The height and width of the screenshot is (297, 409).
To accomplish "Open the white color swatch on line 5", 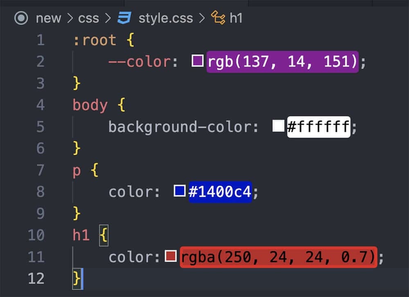I will pos(279,126).
